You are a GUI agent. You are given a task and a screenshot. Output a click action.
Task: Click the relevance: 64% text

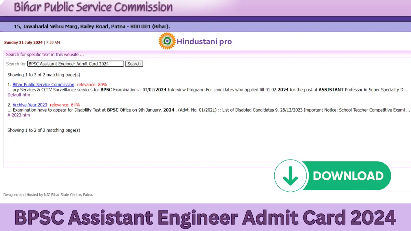click(x=65, y=105)
